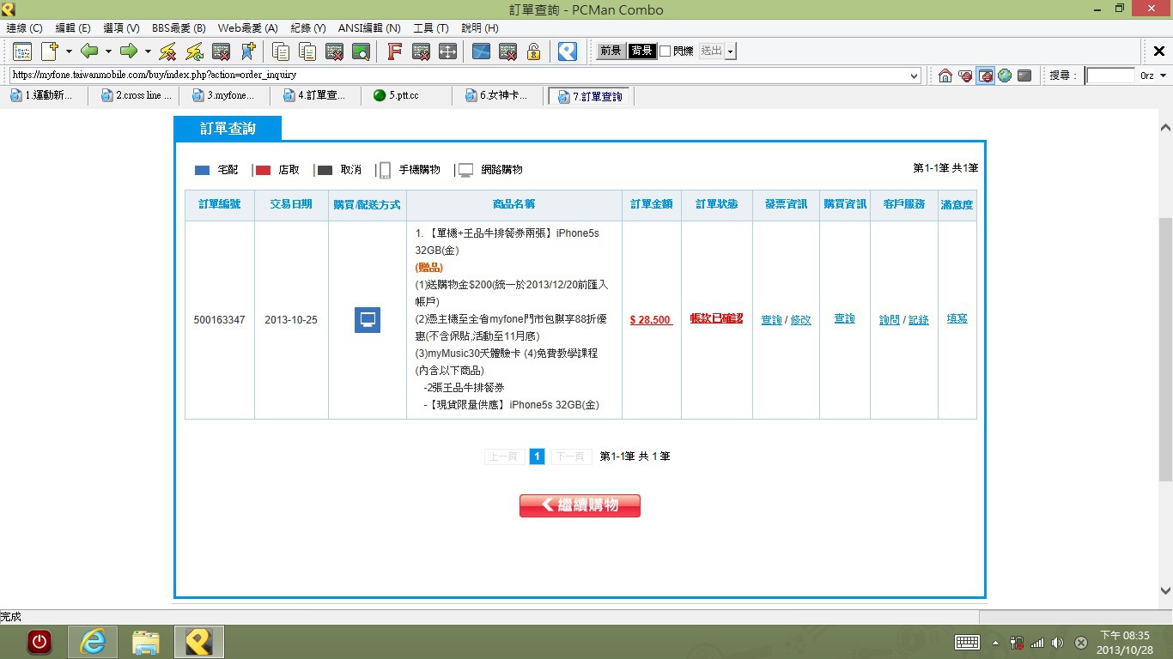The image size is (1173, 659).
Task: Close the current tab with black X
Action: click(x=1158, y=51)
